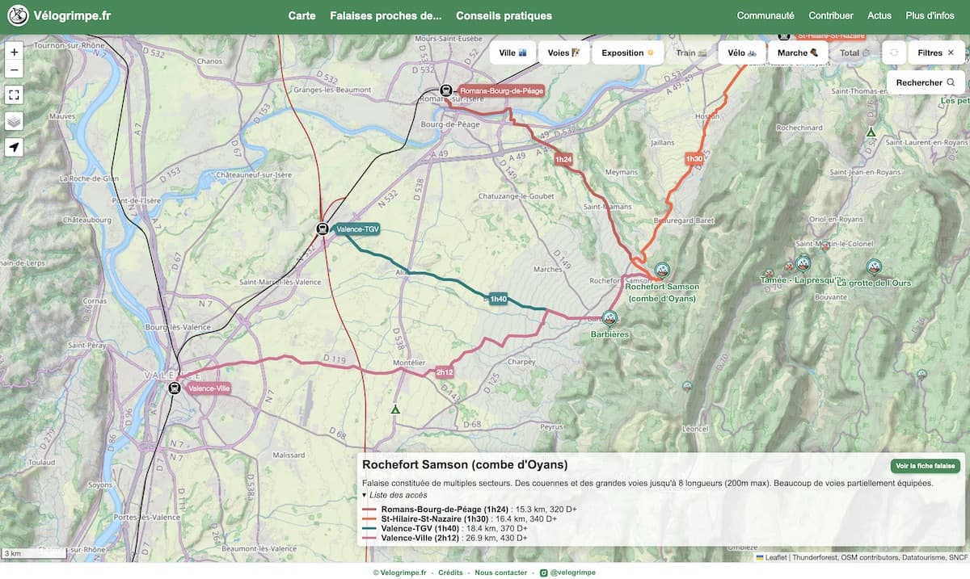The width and height of the screenshot is (970, 579).
Task: Disable the Vélo filter toggle
Action: [741, 52]
